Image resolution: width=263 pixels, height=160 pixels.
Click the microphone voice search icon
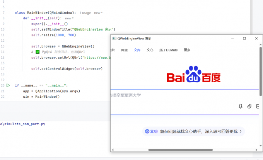[x=241, y=106]
